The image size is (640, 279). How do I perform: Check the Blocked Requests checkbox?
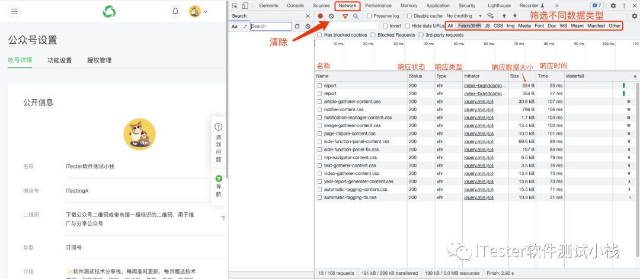click(373, 35)
